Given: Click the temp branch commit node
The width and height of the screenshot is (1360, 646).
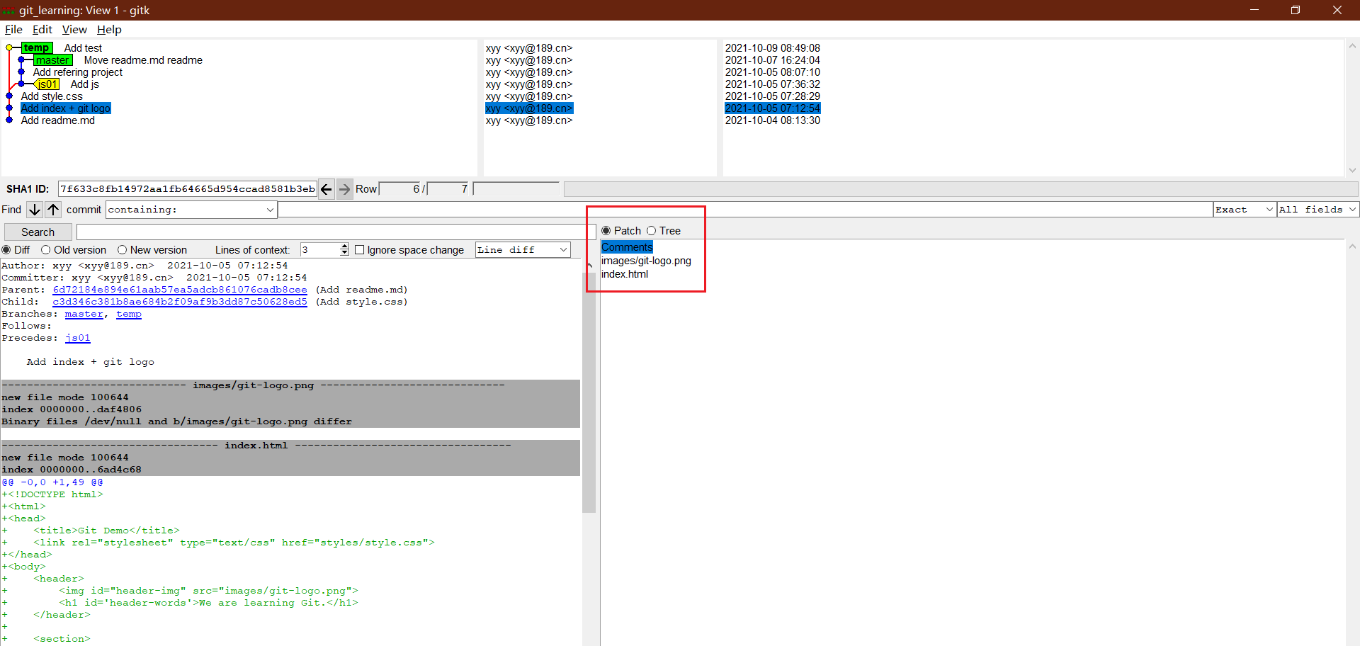Looking at the screenshot, I should 9,48.
